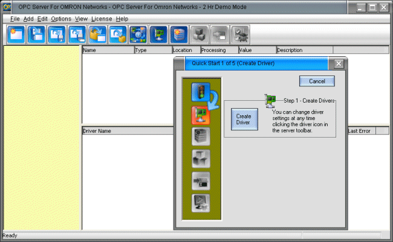The image size is (393, 242).
Task: Maximize the OPC Server main window
Action: coord(372,7)
